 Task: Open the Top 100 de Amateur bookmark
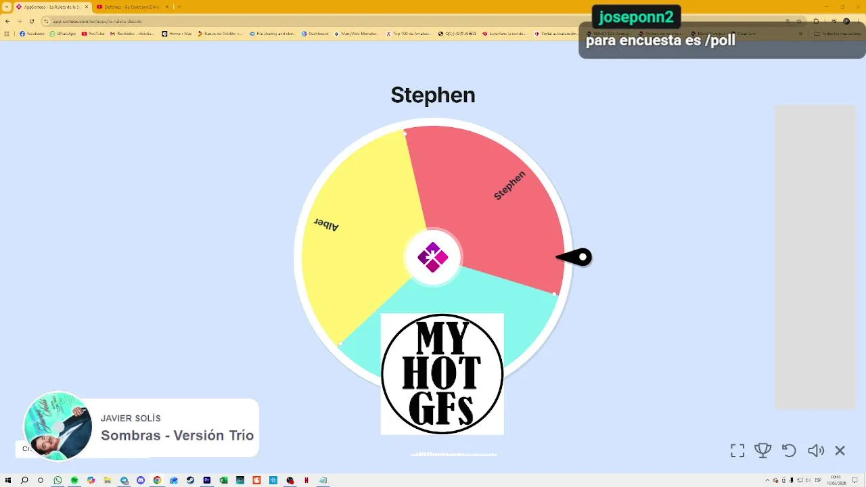409,33
